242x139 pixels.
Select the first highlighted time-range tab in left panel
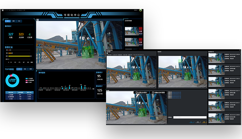[x=7, y=21]
